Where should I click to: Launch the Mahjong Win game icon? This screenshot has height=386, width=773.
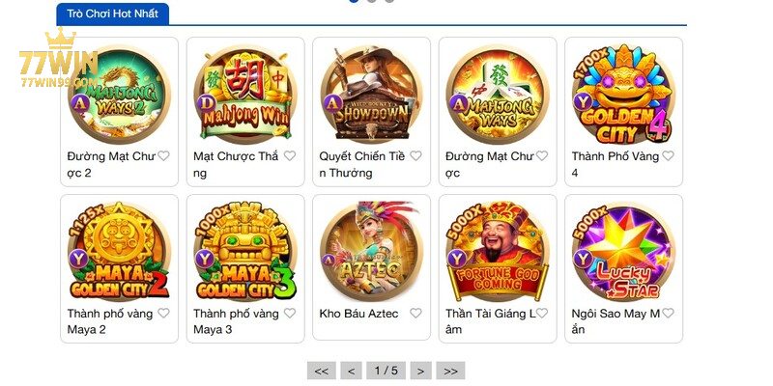tap(245, 94)
